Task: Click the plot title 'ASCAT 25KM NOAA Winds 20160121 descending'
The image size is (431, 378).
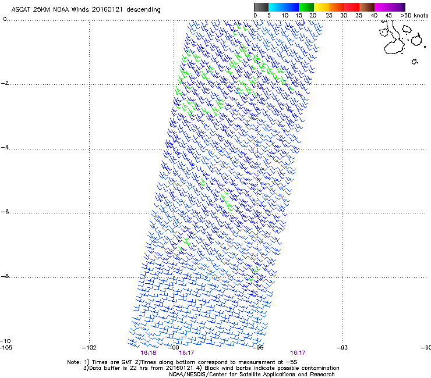Action: pos(86,9)
